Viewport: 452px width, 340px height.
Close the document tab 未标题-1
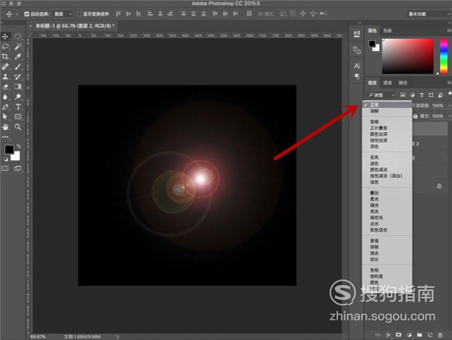31,26
